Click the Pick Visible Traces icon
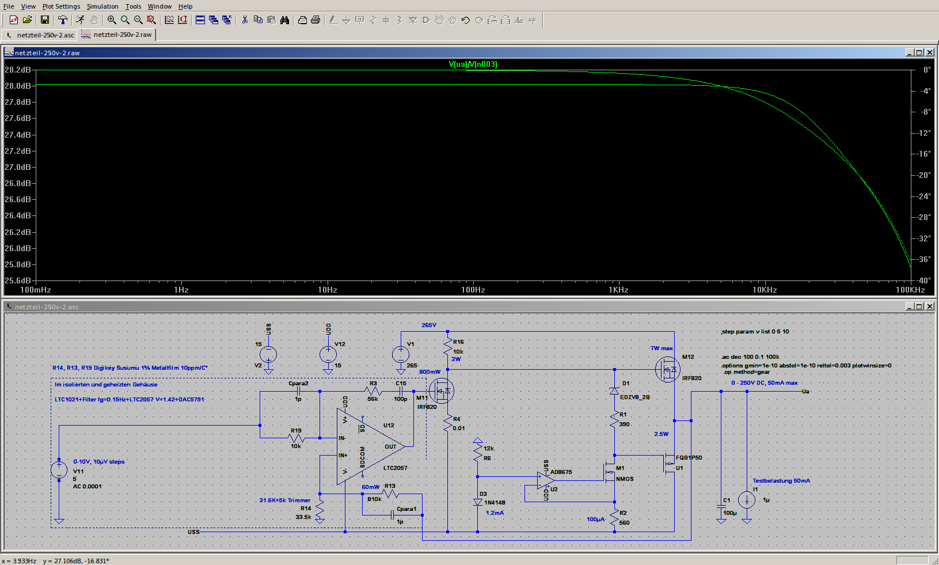This screenshot has width=939, height=565. [169, 20]
